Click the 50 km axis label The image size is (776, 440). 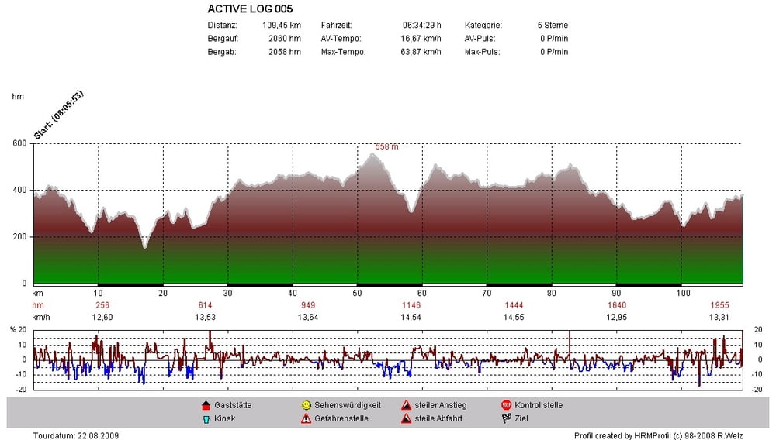click(x=357, y=294)
